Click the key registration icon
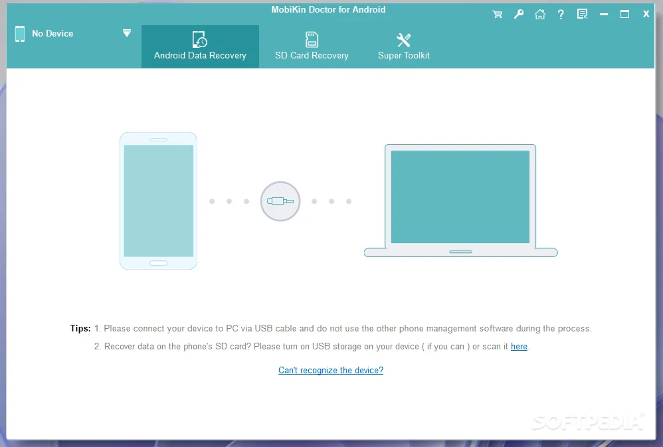The width and height of the screenshot is (663, 447). point(519,13)
